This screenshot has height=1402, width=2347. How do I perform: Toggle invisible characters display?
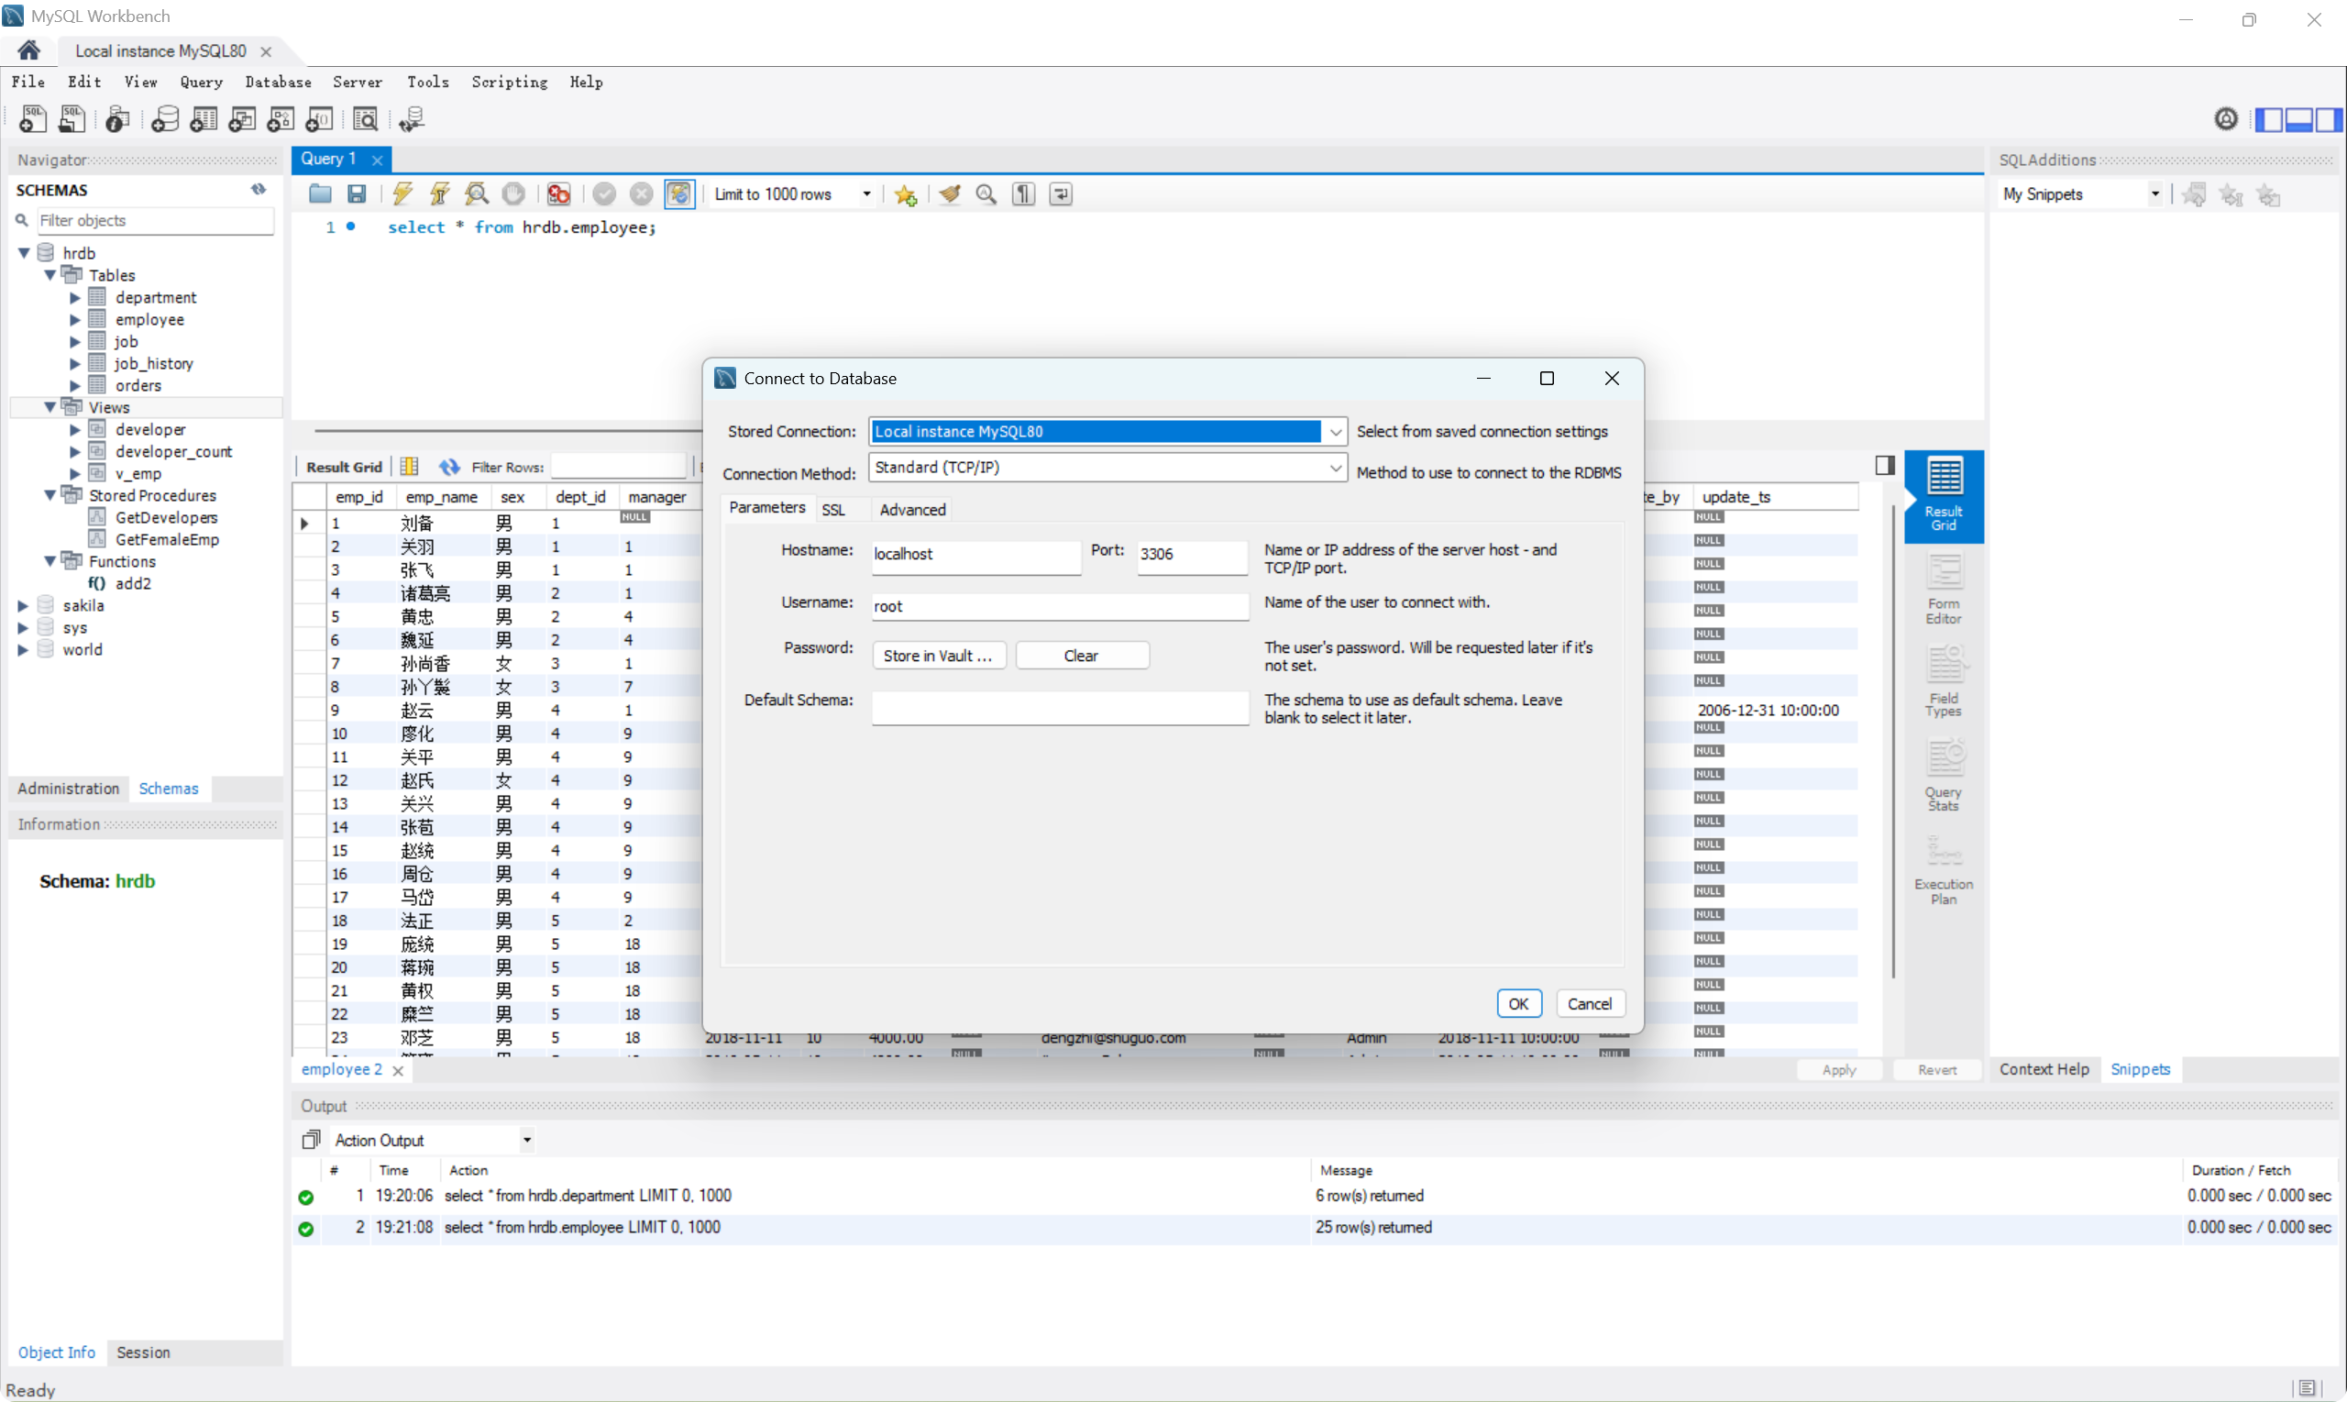(x=1024, y=194)
